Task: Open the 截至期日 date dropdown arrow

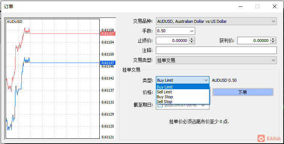Action: click(203, 105)
